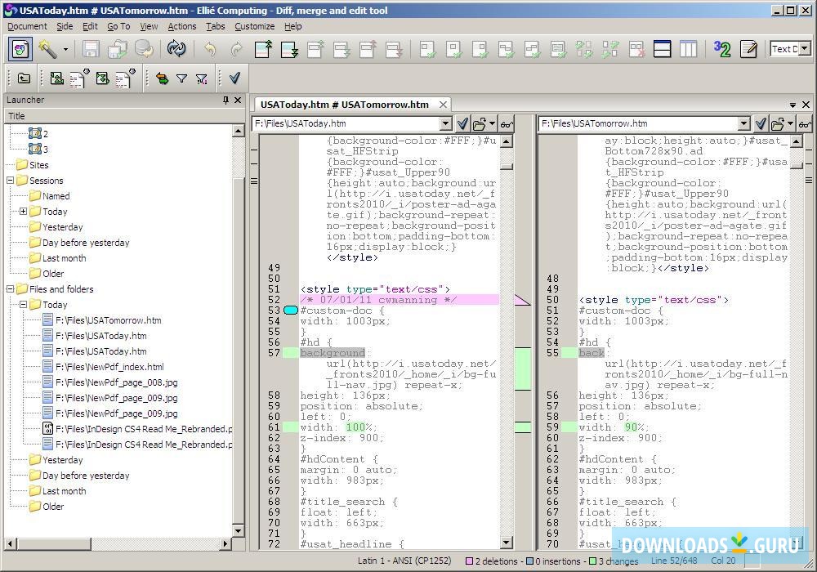Image resolution: width=817 pixels, height=572 pixels.
Task: Pin the Launcher panel
Action: 226,100
